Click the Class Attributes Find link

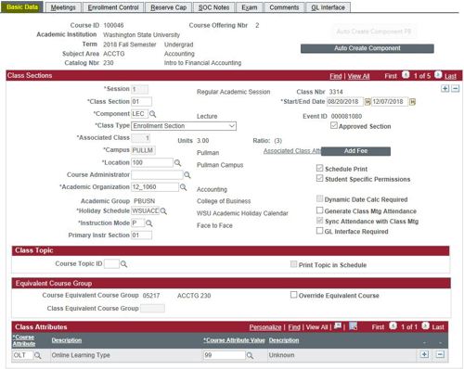(x=294, y=327)
